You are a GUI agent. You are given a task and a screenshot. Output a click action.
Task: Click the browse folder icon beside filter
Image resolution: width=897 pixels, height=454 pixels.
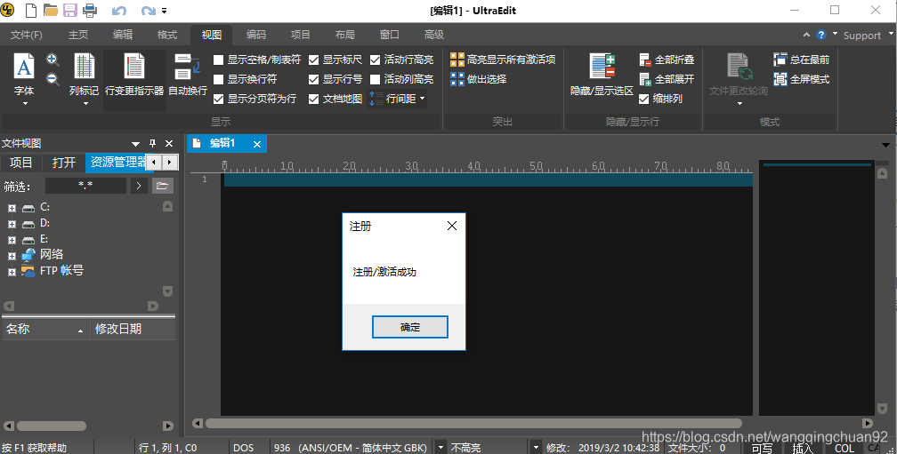pyautogui.click(x=163, y=186)
